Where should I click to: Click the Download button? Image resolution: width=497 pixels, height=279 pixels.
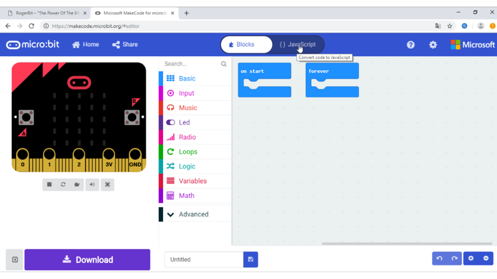(x=87, y=260)
